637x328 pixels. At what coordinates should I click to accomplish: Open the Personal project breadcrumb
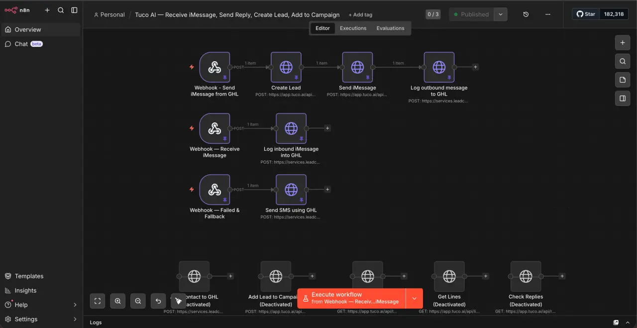tap(109, 14)
